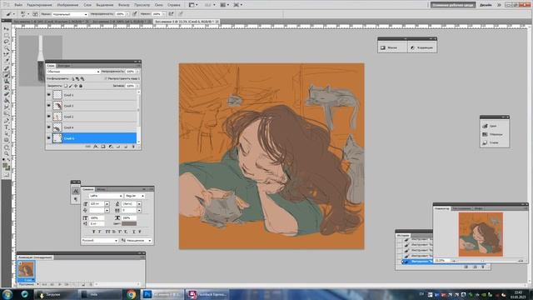Open font style dropdown Regular
The height and width of the screenshot is (300, 533).
(x=135, y=196)
